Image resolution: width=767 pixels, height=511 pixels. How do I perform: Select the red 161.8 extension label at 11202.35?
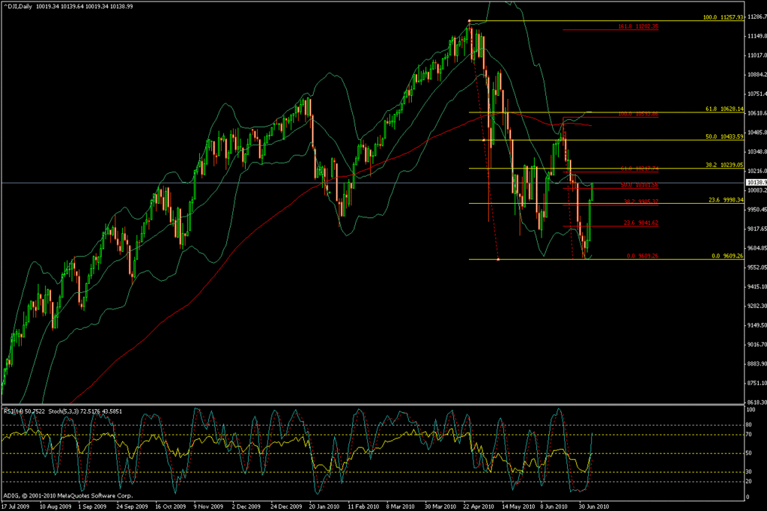click(x=638, y=26)
